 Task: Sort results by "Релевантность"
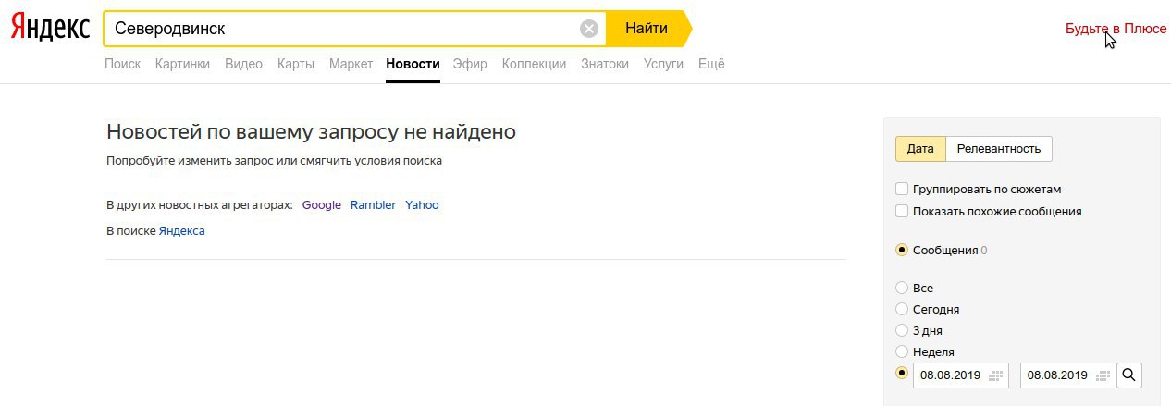pos(998,149)
